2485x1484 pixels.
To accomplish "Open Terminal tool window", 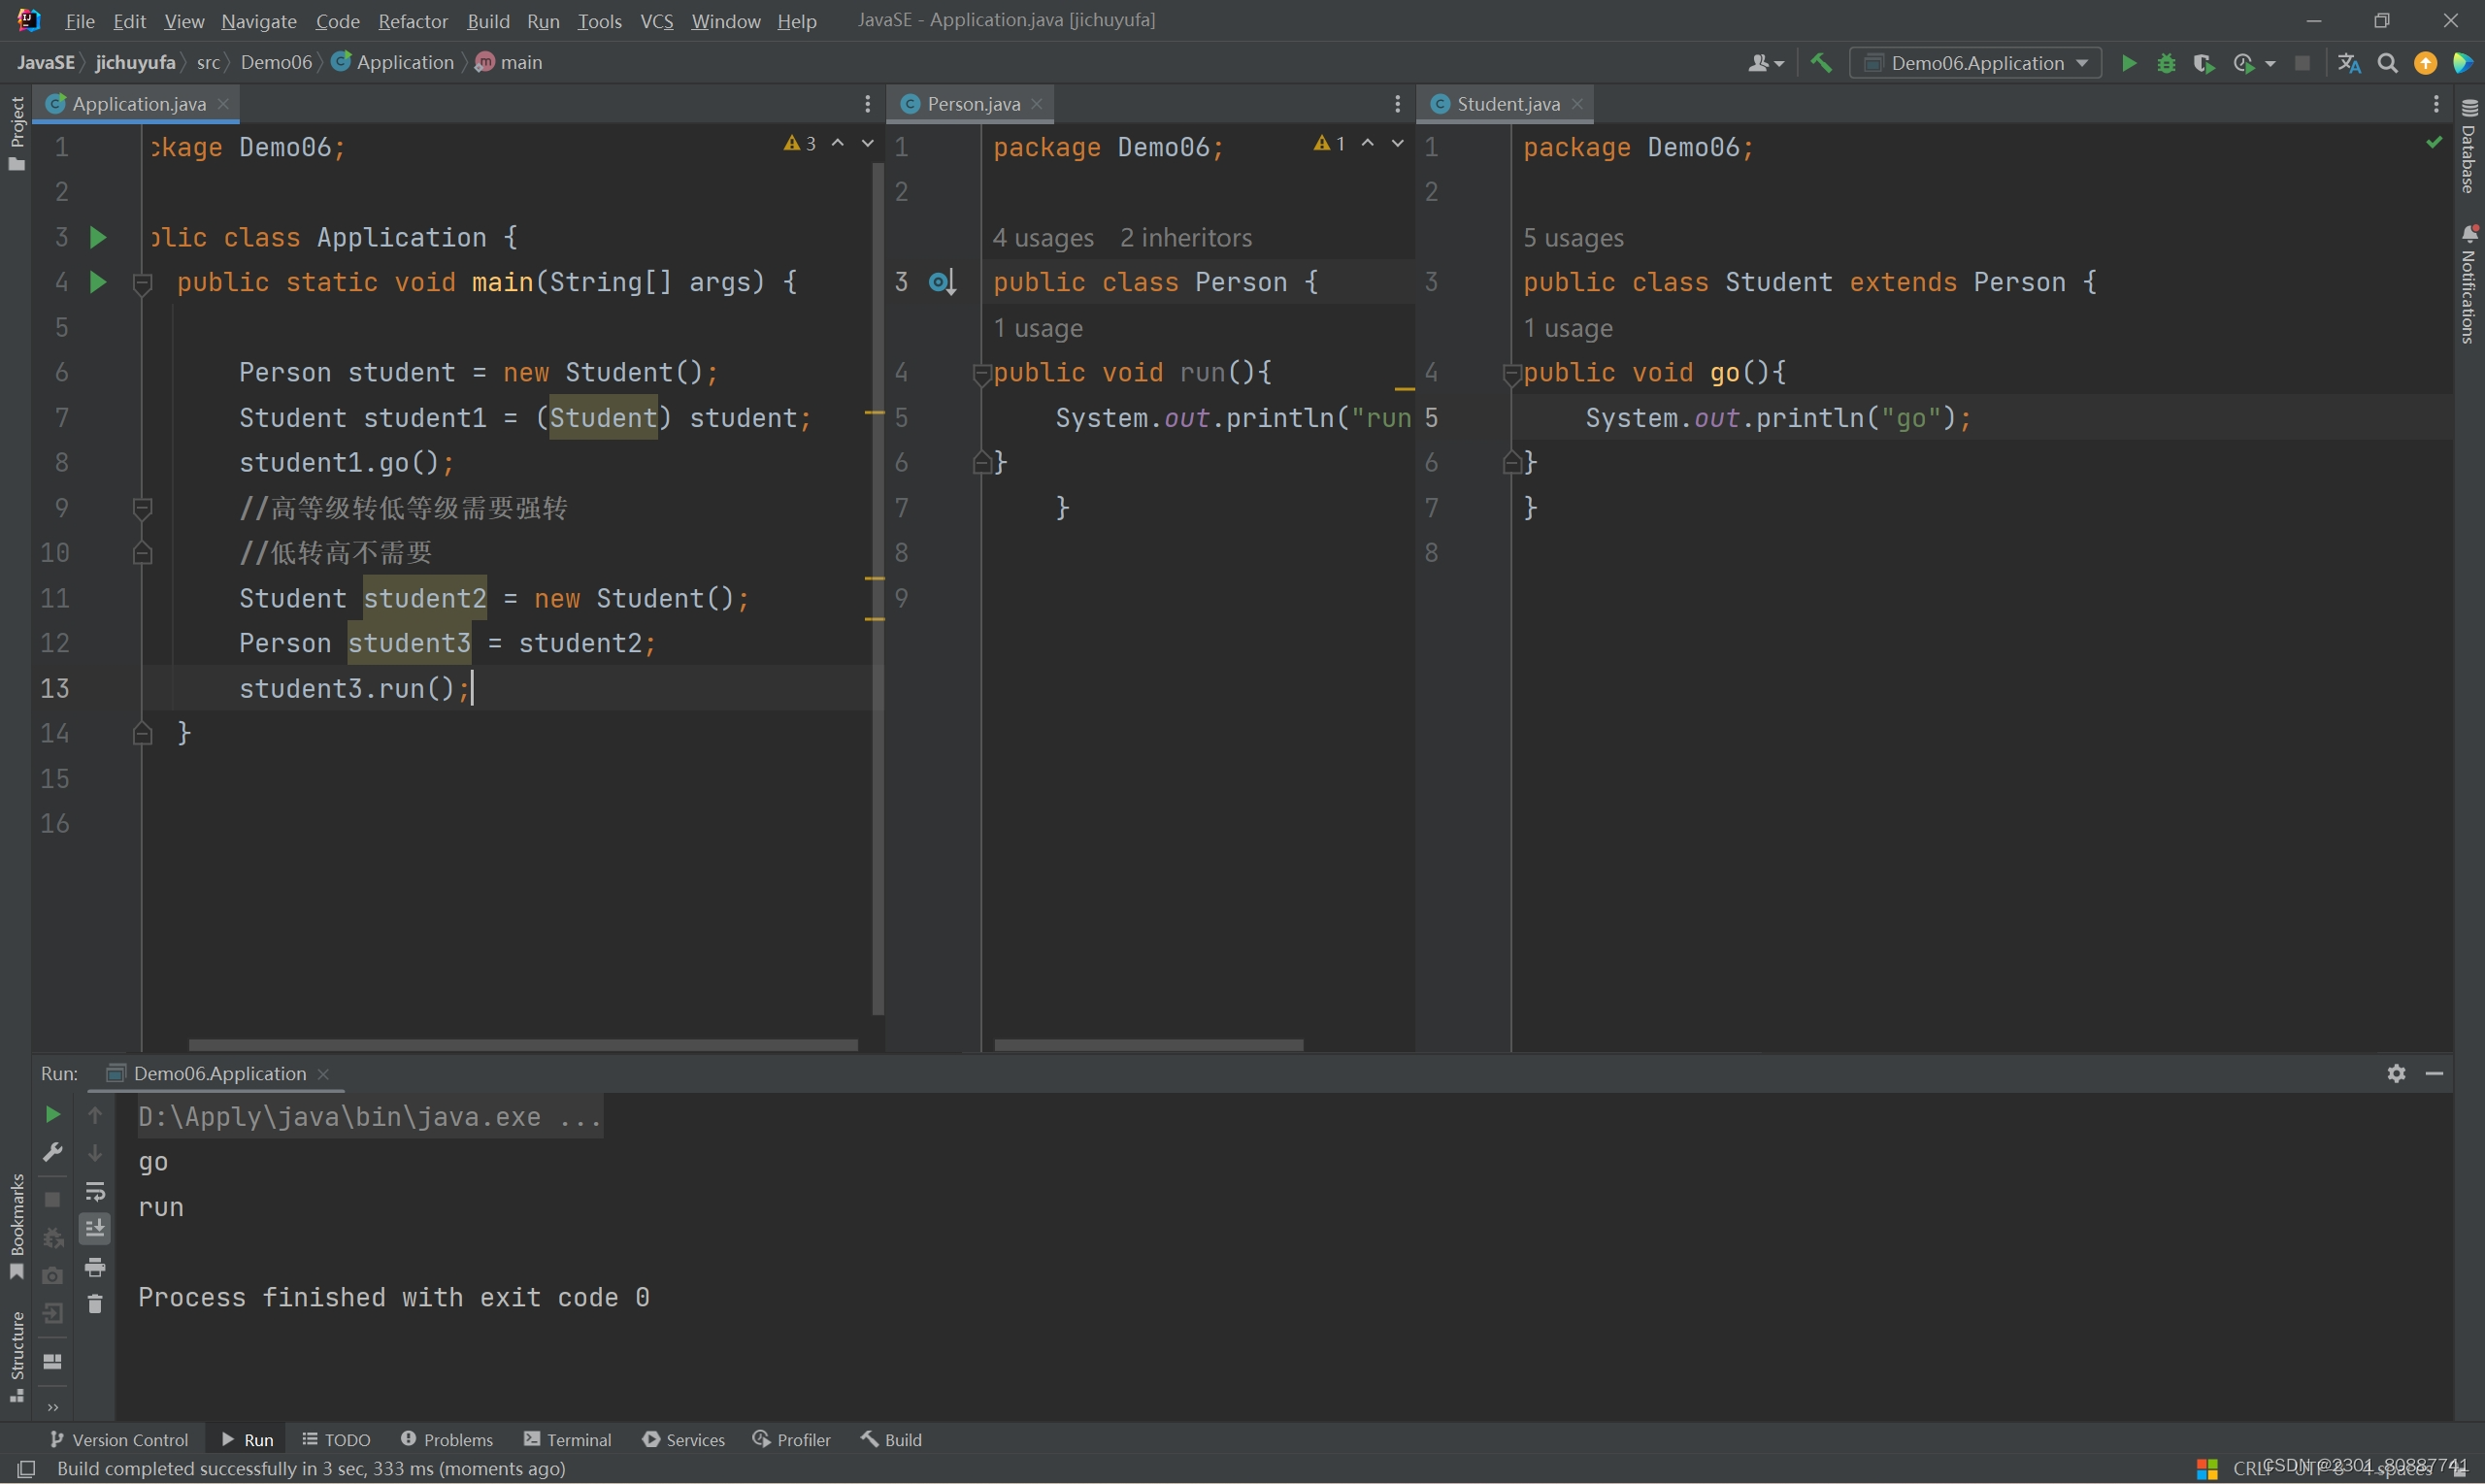I will click(567, 1439).
